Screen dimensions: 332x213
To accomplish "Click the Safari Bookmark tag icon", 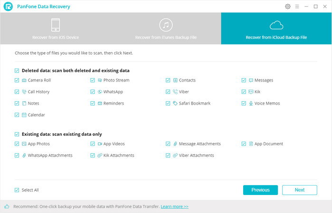I will (x=175, y=103).
